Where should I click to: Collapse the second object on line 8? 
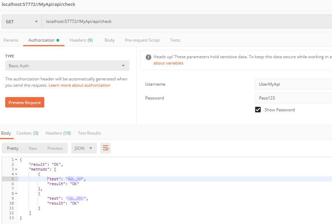pos(16,193)
